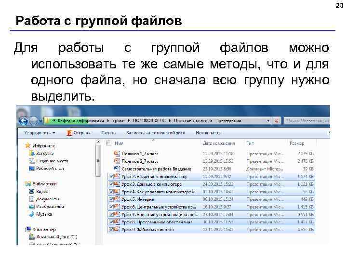Open the Упорядочить dropdown menu
Viewport: 347px width, 260px height.
(40, 133)
